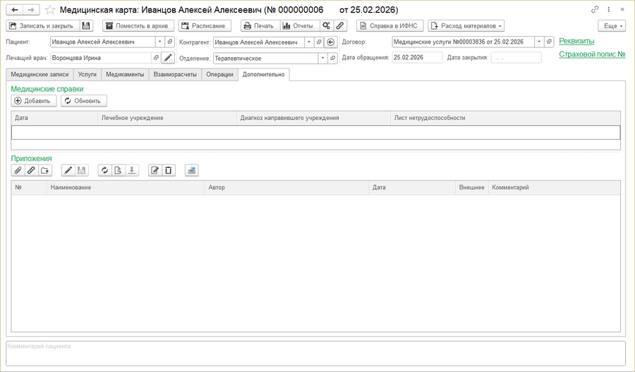Screen dimensions: 635x372
Task: Switch to the Услуги tab
Action: 87,75
